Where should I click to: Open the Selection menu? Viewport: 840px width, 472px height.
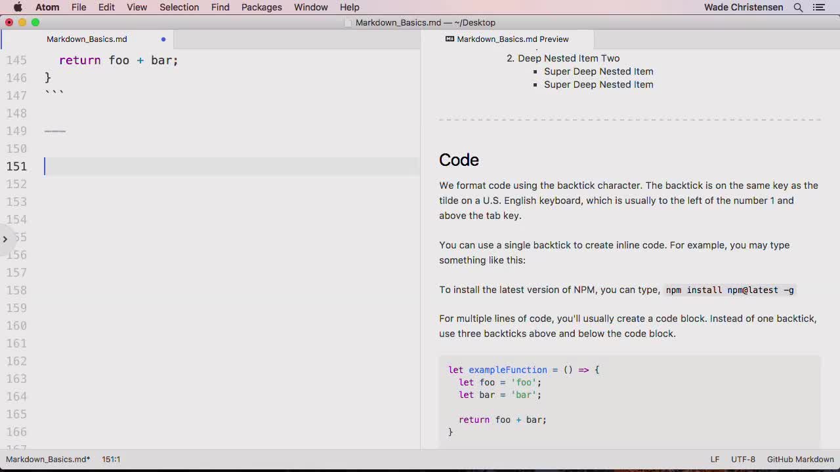(x=179, y=7)
